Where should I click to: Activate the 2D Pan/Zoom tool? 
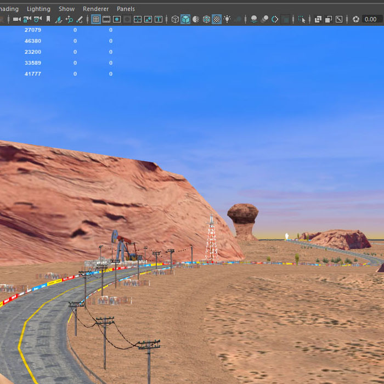coord(69,19)
